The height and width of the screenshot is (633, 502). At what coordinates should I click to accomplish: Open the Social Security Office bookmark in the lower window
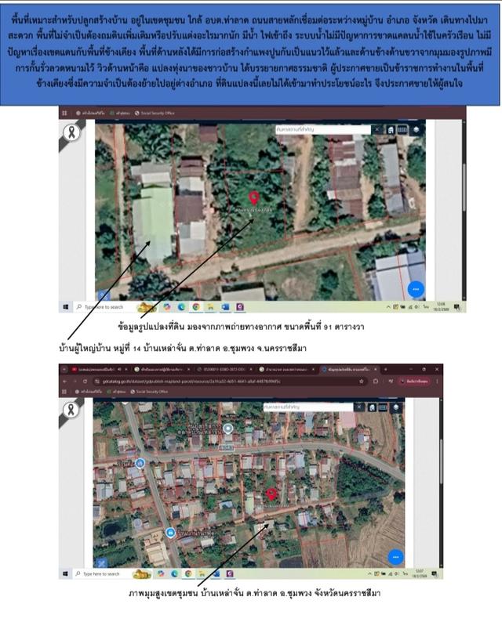pos(149,392)
